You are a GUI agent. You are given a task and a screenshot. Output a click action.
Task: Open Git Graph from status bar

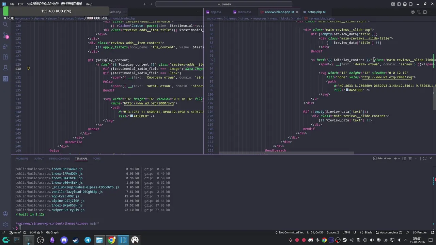click(52, 232)
